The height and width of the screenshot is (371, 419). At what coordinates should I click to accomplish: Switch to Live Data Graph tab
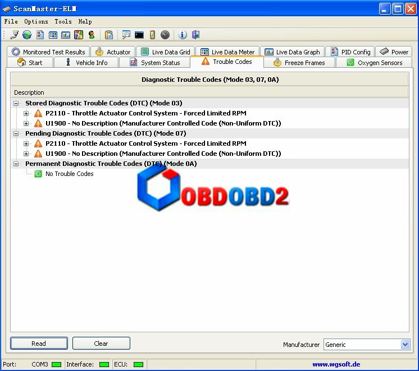(x=292, y=52)
